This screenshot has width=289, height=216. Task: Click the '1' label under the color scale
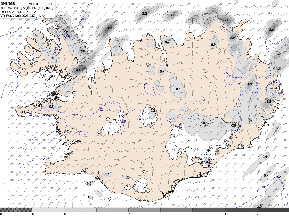click(x=97, y=214)
